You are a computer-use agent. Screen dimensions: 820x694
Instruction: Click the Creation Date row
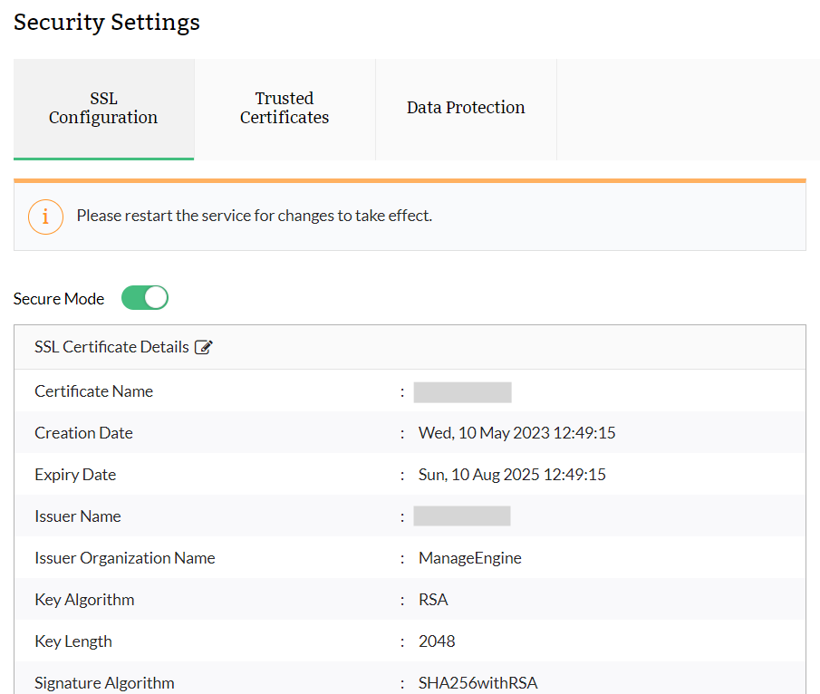[408, 432]
